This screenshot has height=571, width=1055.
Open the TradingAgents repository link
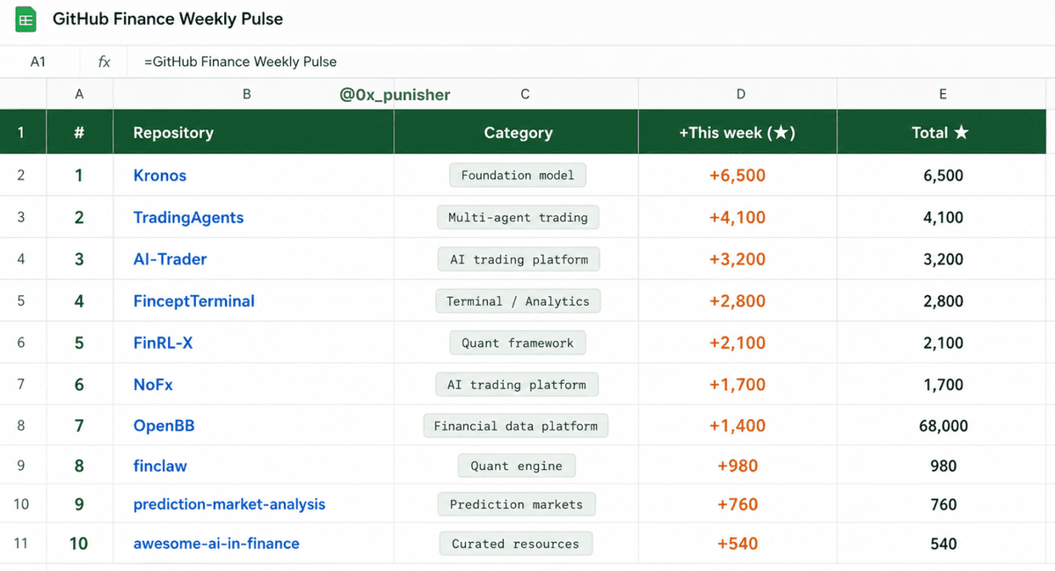click(188, 218)
